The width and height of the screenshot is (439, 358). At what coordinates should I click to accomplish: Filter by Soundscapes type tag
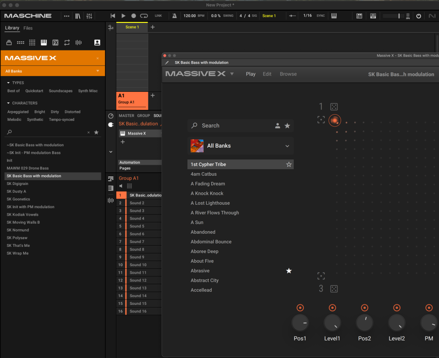(61, 91)
